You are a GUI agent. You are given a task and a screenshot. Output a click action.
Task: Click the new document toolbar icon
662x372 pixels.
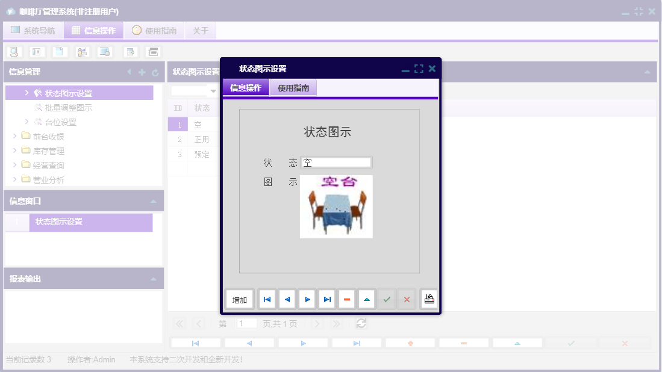pyautogui.click(x=60, y=51)
